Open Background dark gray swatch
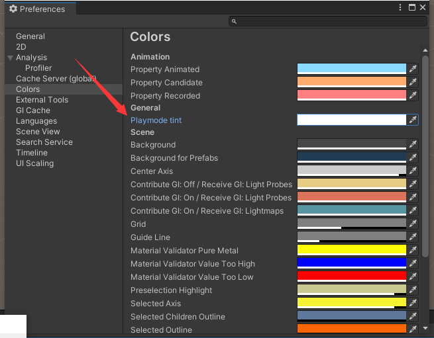434x338 pixels. [352, 144]
